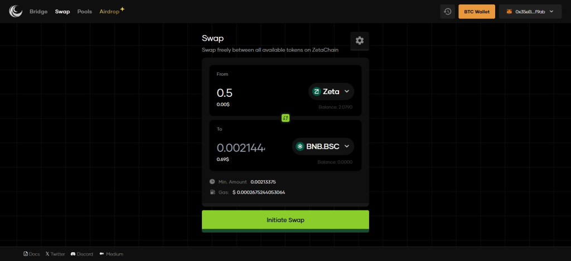Click the gas pump icon
Image resolution: width=571 pixels, height=261 pixels.
click(x=212, y=192)
